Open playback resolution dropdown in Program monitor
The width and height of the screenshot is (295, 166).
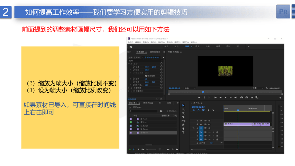tap(258, 88)
